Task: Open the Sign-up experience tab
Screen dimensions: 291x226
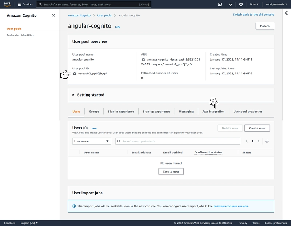Action: click(x=156, y=112)
